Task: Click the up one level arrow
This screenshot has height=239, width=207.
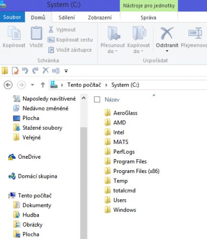Action: (43, 85)
